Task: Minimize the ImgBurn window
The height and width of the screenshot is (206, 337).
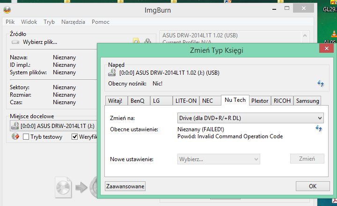Action: (x=274, y=9)
